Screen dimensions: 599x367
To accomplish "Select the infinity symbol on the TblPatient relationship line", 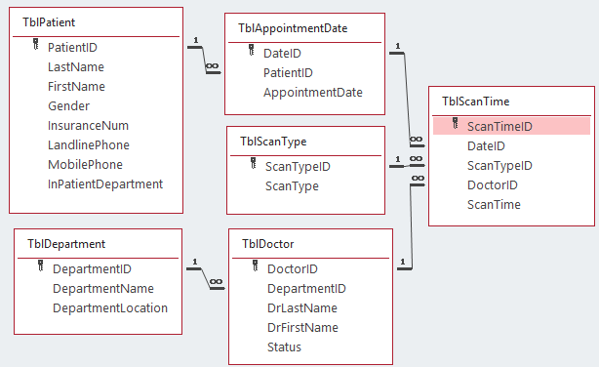I will tap(212, 66).
